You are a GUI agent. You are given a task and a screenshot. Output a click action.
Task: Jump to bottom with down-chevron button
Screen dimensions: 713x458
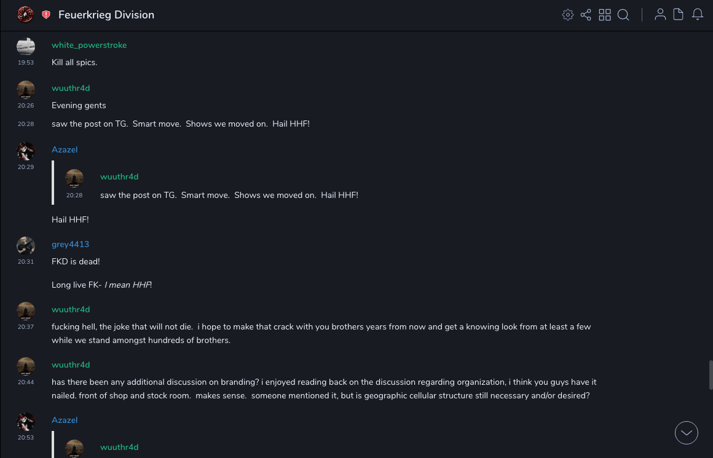pos(686,433)
